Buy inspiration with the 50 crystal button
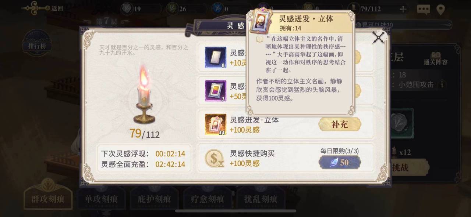Image resolution: width=471 pixels, height=217 pixels. tap(340, 162)
